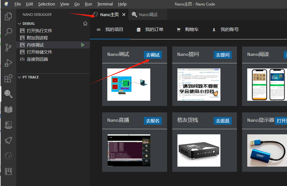Image resolution: width=287 pixels, height=186 pixels.
Task: Open the Run and Debug view
Action: tap(8, 63)
